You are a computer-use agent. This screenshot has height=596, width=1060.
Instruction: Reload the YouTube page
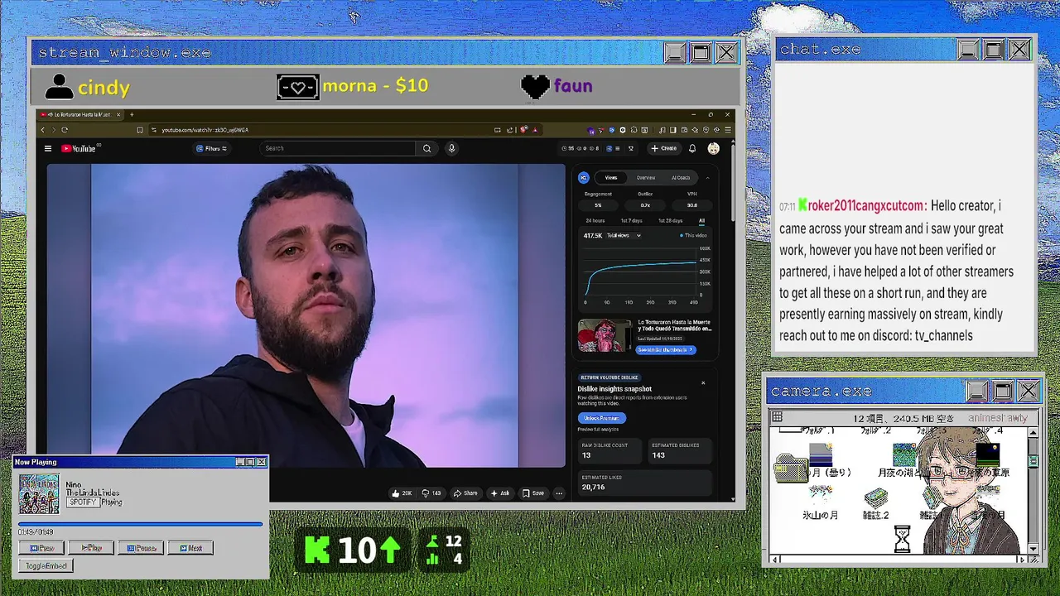click(x=65, y=130)
